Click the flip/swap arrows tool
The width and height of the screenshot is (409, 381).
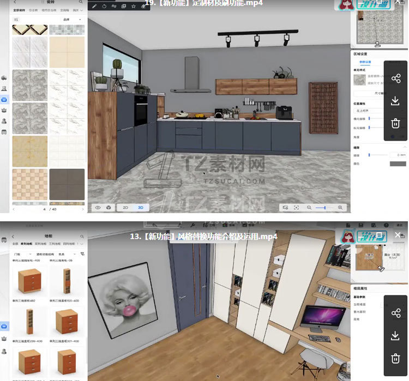pos(114,6)
